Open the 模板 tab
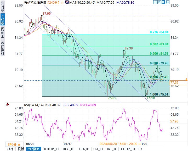The image size is (188, 151). [x=21, y=149]
